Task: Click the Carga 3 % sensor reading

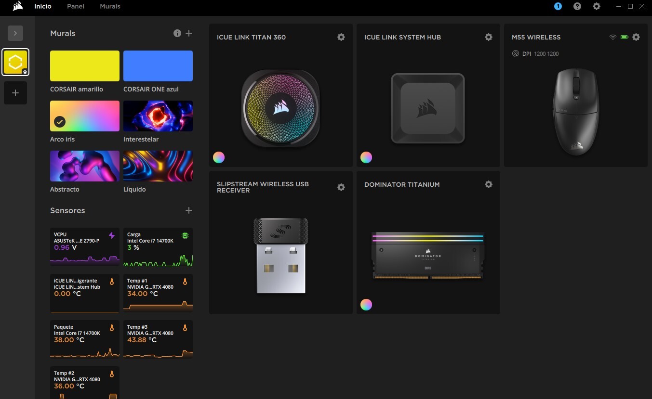Action: click(x=133, y=247)
